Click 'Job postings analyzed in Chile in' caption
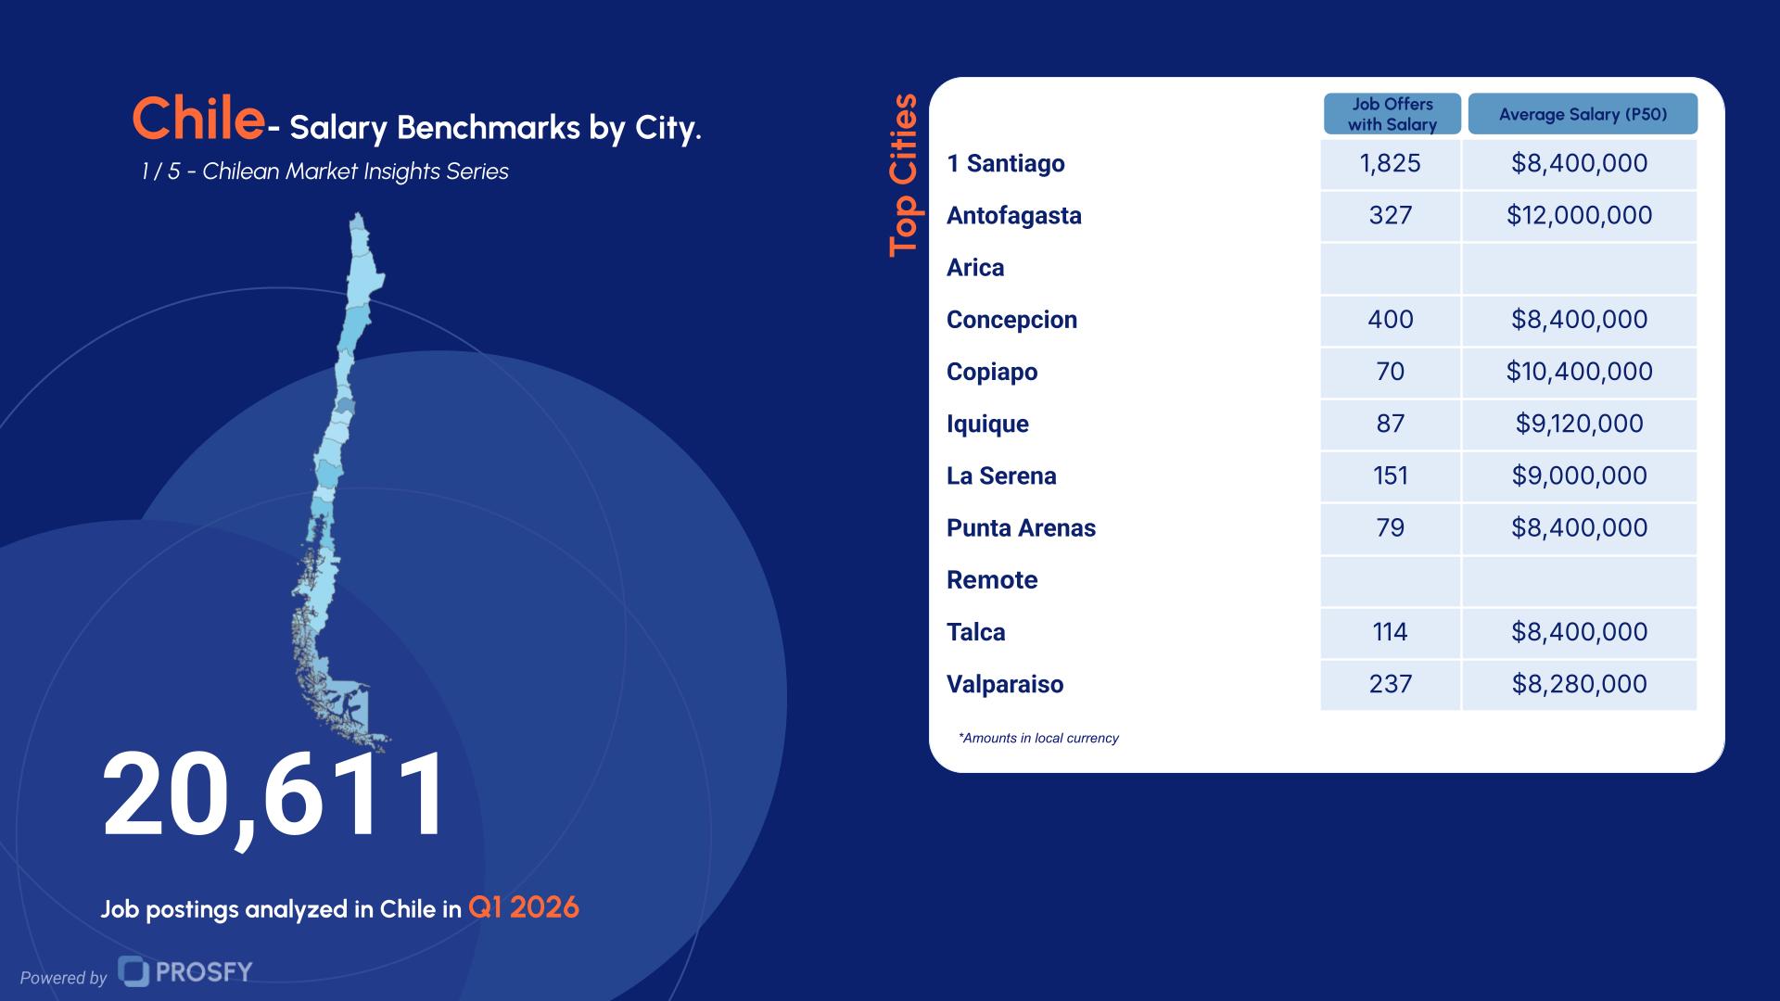Viewport: 1780px width, 1001px height. point(281,909)
